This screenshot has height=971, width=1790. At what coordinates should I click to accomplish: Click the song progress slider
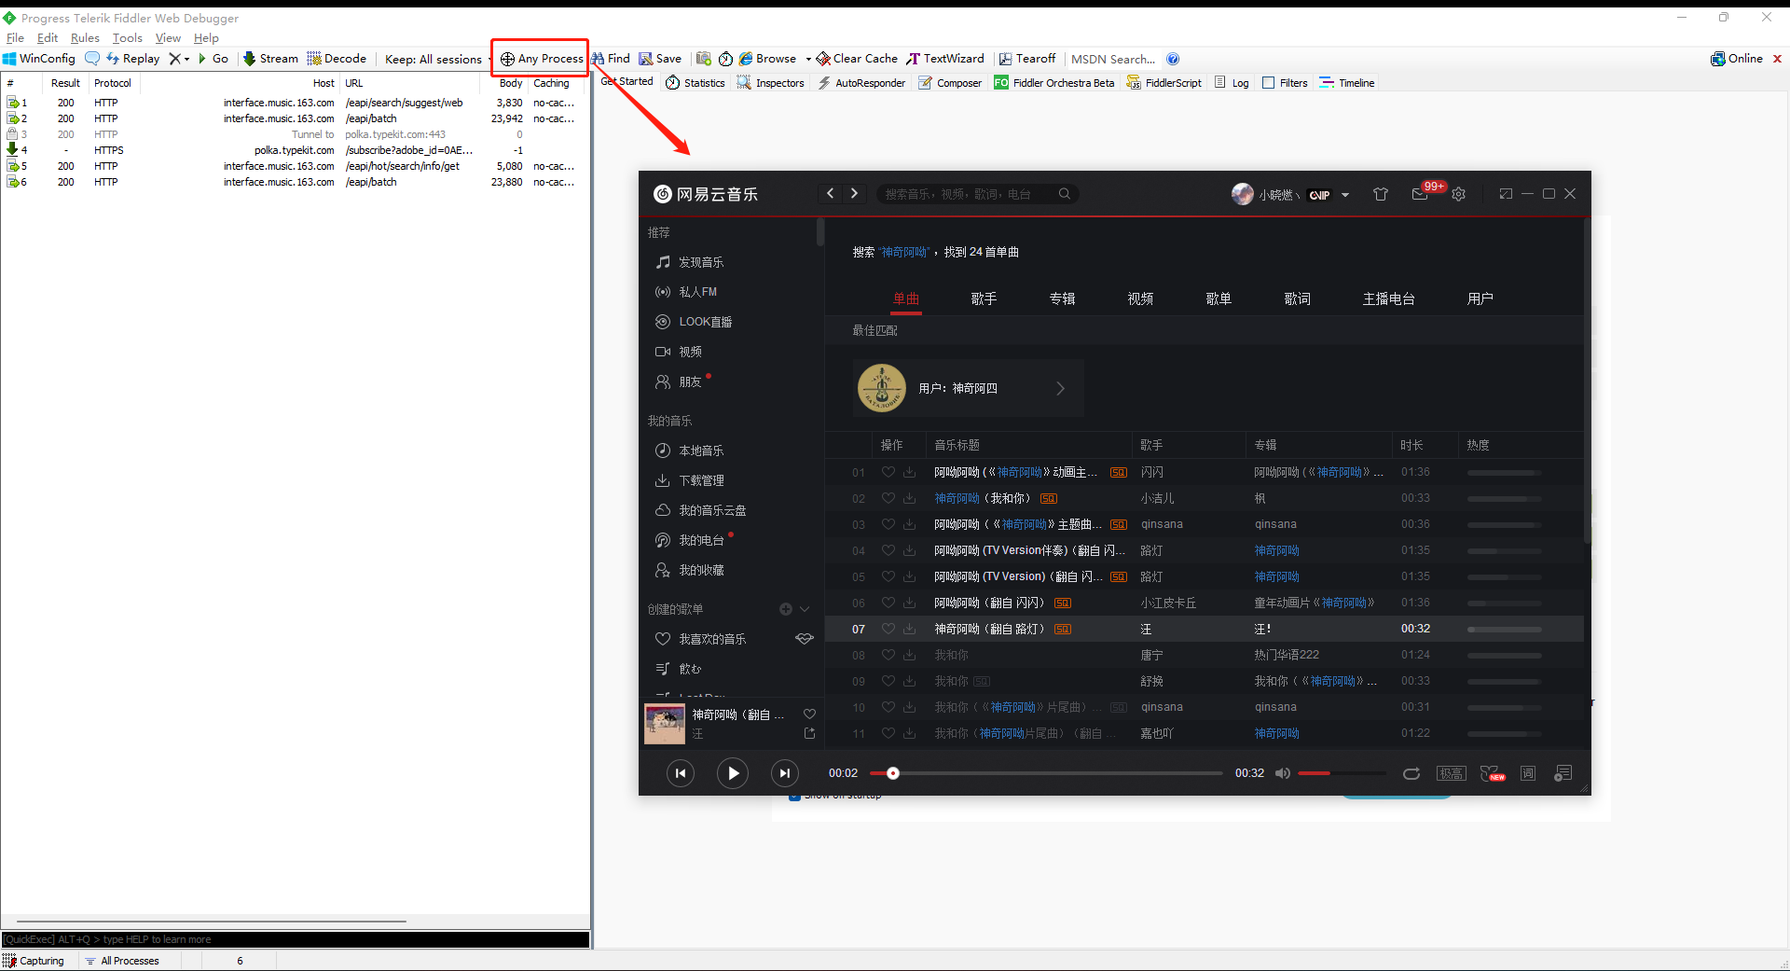coord(1046,773)
